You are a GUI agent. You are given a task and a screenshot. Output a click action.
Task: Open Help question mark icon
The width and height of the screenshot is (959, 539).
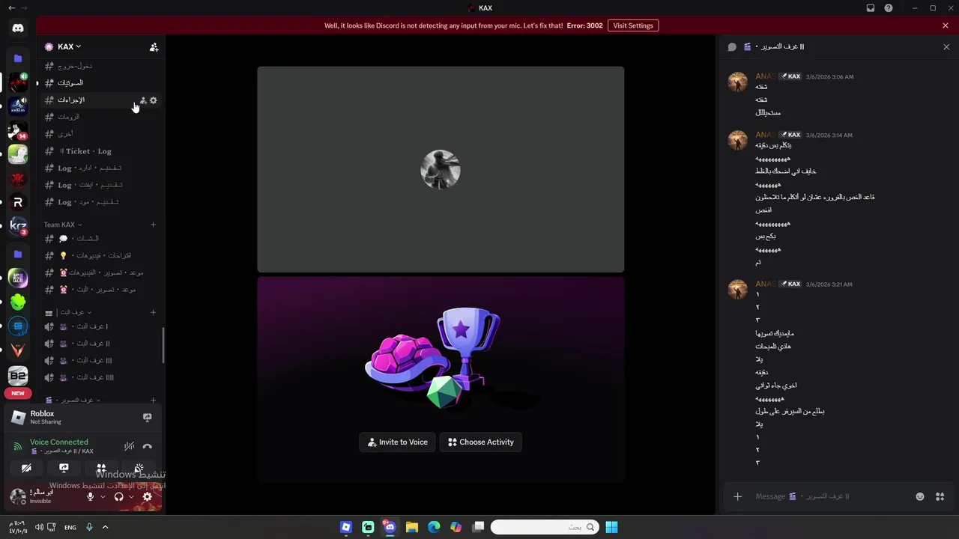(889, 8)
